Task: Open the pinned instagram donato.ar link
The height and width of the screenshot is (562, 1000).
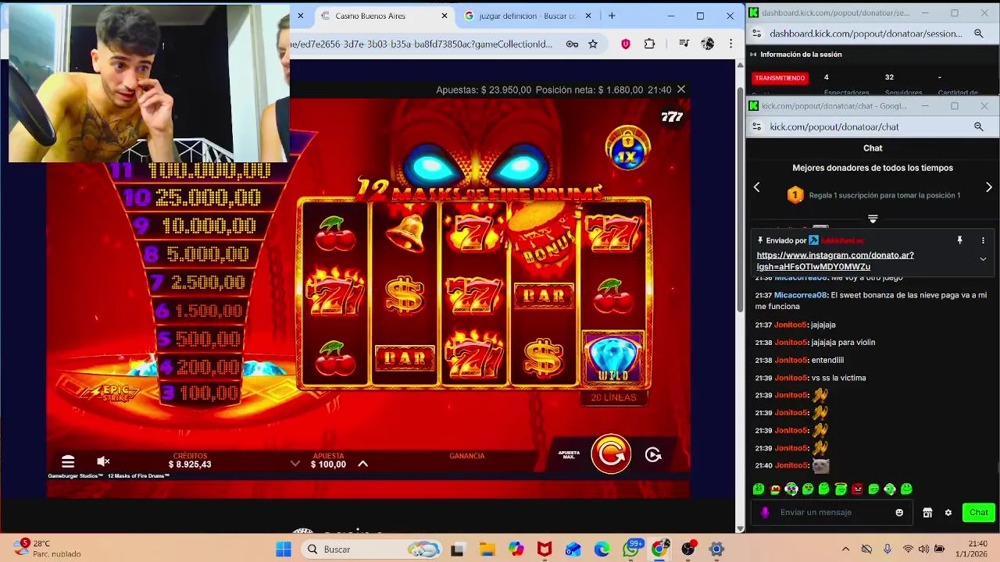Action: click(x=835, y=261)
